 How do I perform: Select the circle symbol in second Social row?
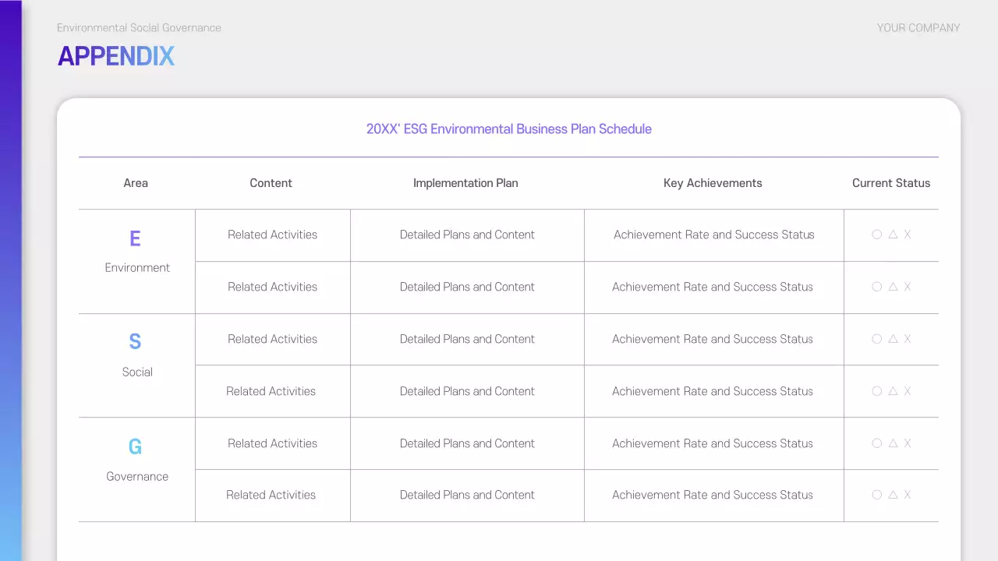pyautogui.click(x=876, y=391)
